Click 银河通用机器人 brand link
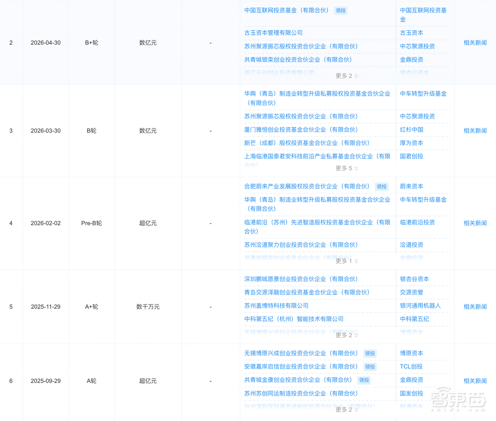The height and width of the screenshot is (421, 496). (420, 306)
